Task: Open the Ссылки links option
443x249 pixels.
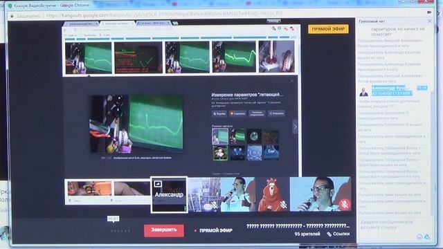Action: pyautogui.click(x=338, y=234)
